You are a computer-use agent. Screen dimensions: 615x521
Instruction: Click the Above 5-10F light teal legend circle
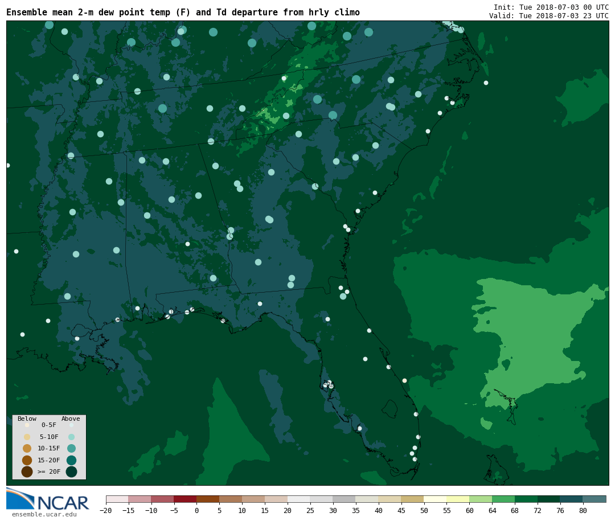point(71,437)
